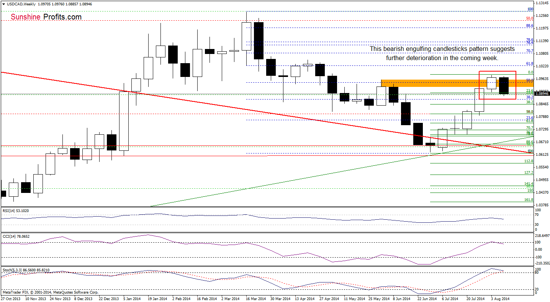
Task: Click the 1.12560 price scale value
Action: tap(542, 15)
